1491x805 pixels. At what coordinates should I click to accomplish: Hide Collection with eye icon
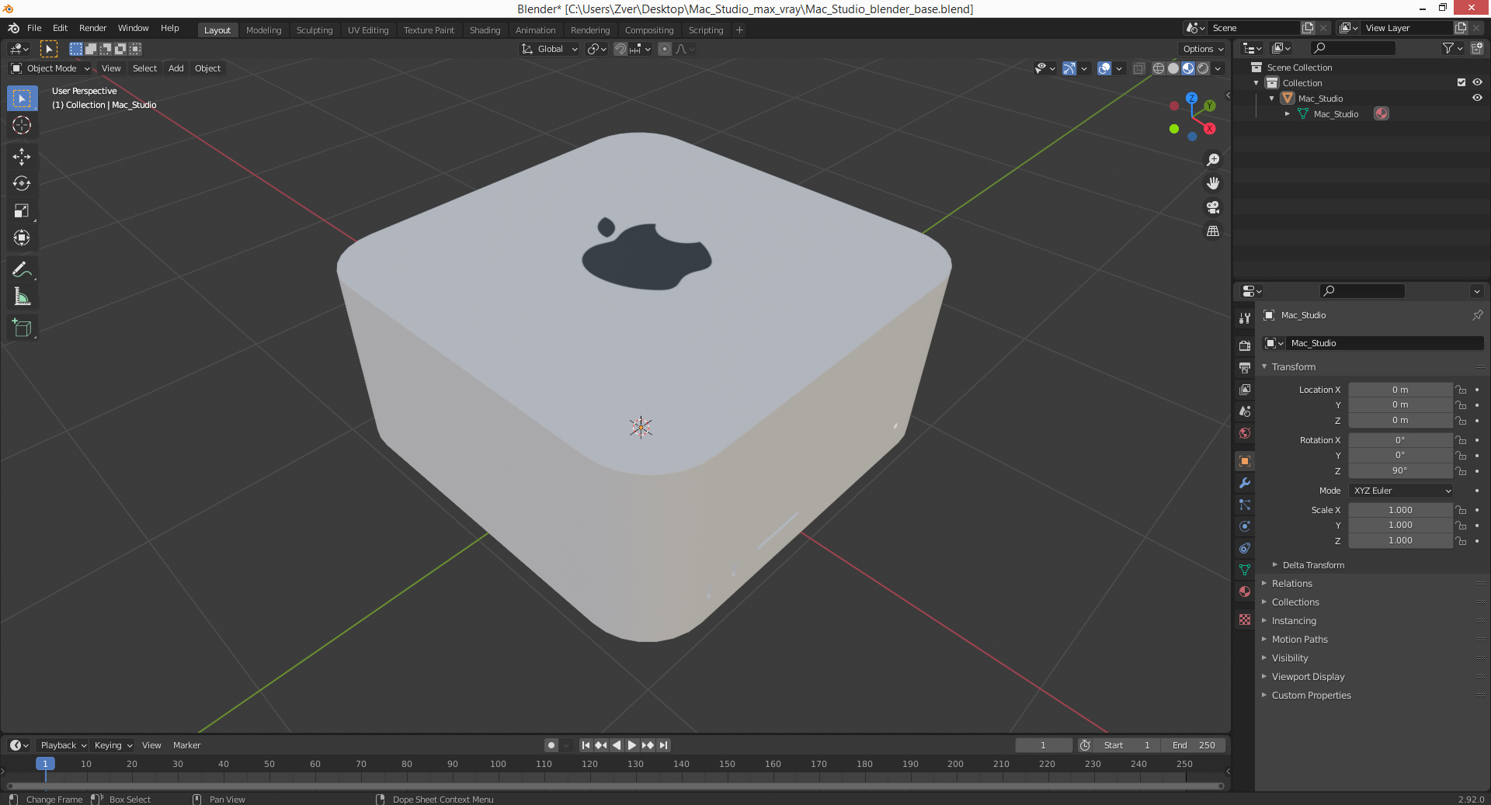(1477, 82)
